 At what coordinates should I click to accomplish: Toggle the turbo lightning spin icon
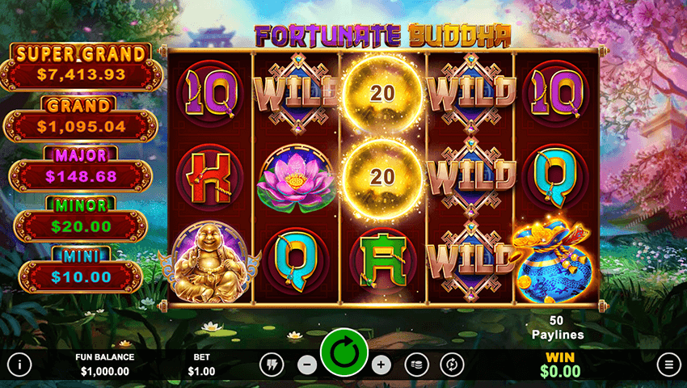(x=272, y=365)
